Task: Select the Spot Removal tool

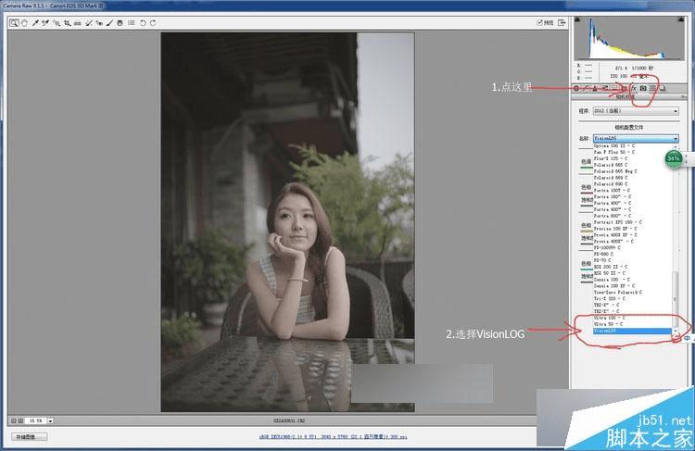Action: pyautogui.click(x=89, y=23)
